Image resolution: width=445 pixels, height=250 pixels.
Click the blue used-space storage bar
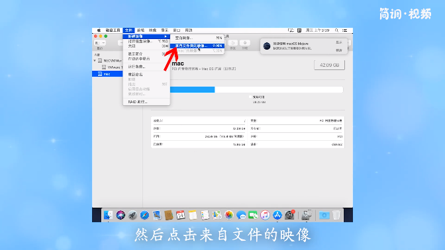point(193,89)
